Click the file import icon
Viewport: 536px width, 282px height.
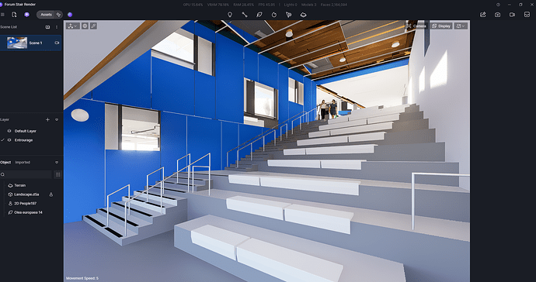(14, 15)
